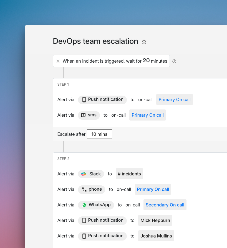Star the DevOps team escalation policy
The image size is (227, 248).
(144, 42)
